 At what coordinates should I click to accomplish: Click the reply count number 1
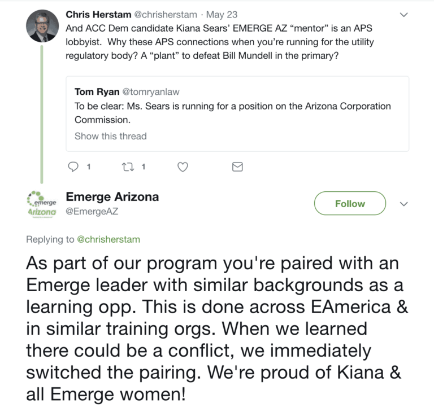click(89, 166)
